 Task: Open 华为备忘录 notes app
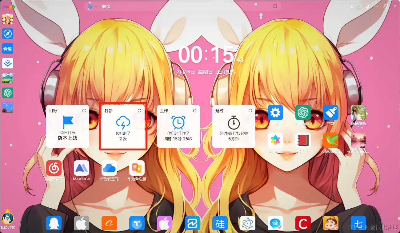coord(137,168)
